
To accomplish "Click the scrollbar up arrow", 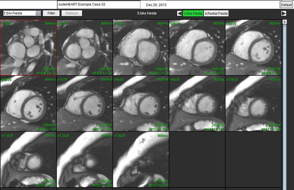I will pyautogui.click(x=285, y=22).
